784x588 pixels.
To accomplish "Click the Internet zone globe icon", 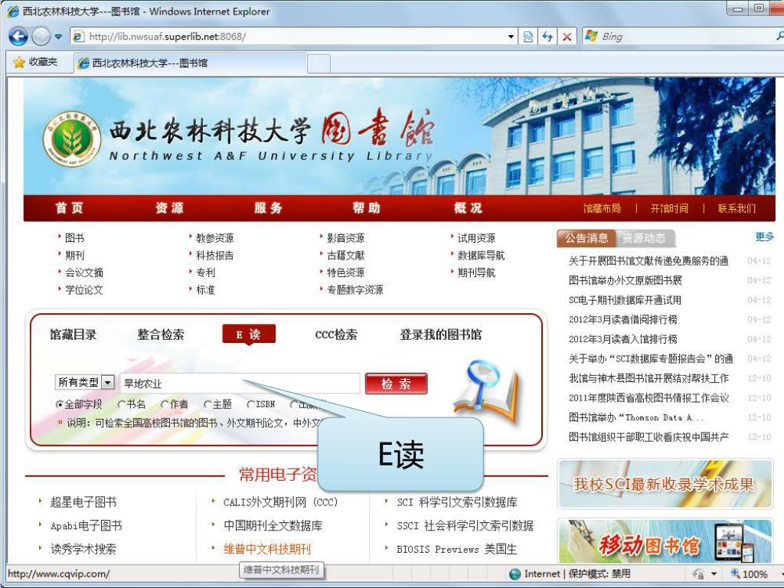I will [514, 574].
